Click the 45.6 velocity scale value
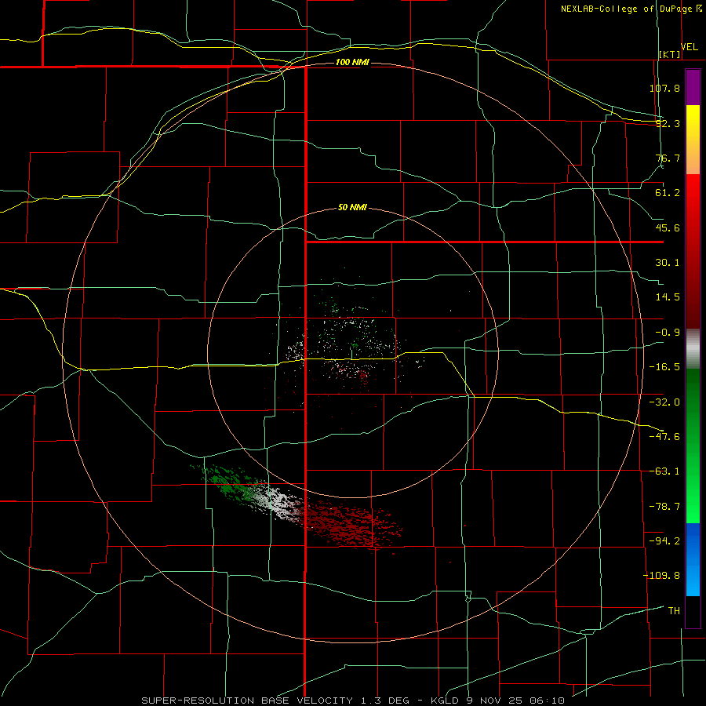This screenshot has width=706, height=706. (x=668, y=227)
